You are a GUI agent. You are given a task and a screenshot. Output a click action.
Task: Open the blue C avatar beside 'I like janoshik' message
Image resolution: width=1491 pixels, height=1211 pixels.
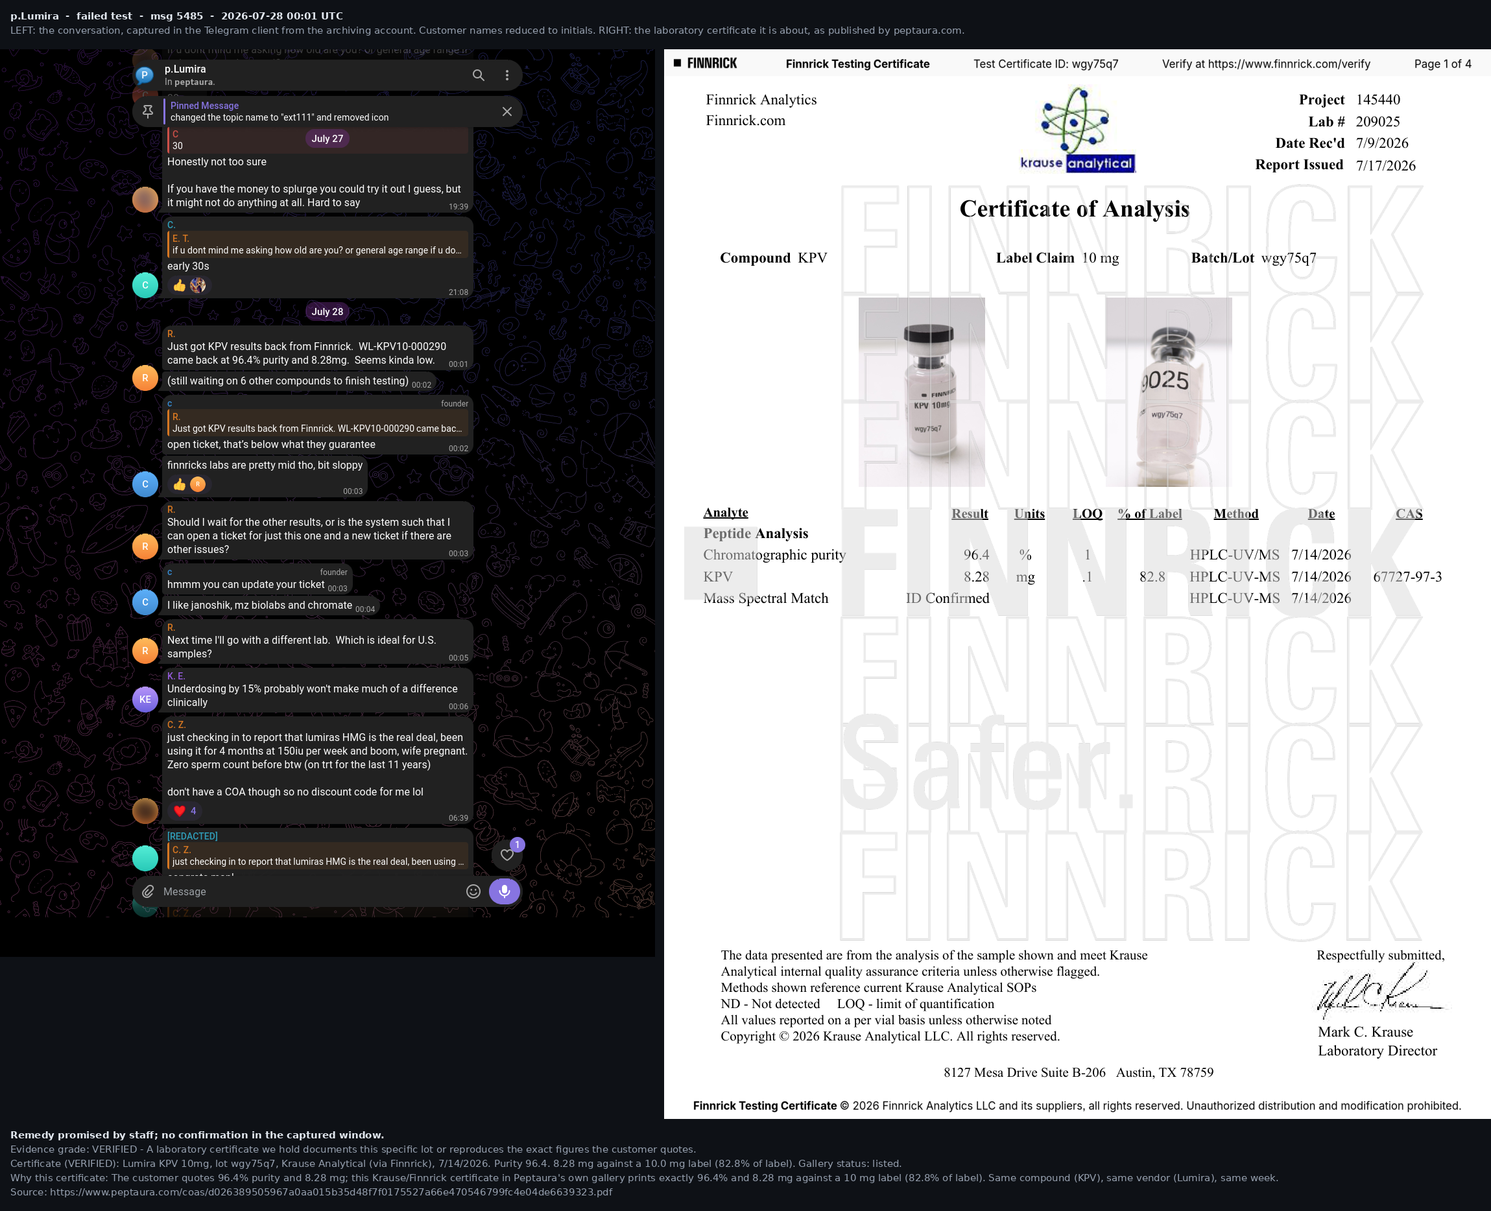click(145, 602)
